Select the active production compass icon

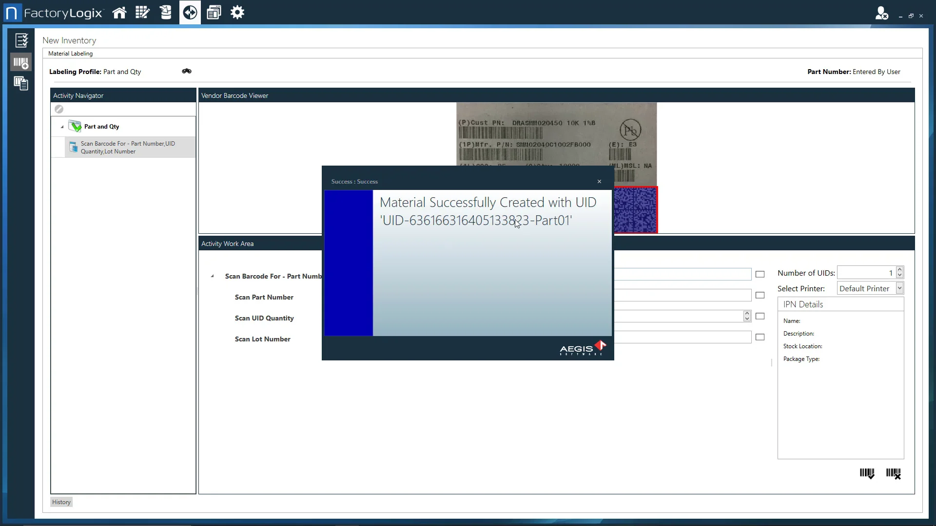(190, 13)
